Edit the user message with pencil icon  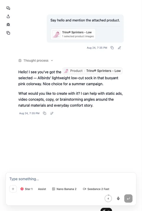(x=120, y=48)
